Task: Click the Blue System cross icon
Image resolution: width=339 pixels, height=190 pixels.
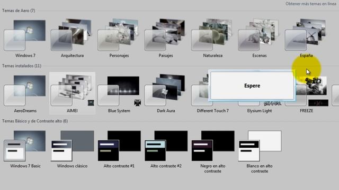Action: point(138,103)
